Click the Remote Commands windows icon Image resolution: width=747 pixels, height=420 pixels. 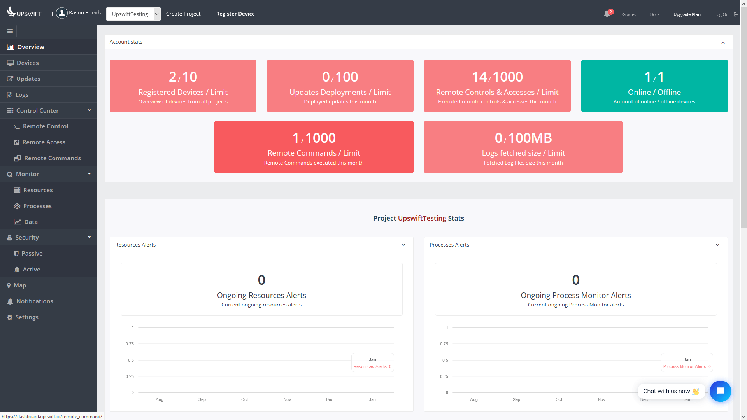18,159
